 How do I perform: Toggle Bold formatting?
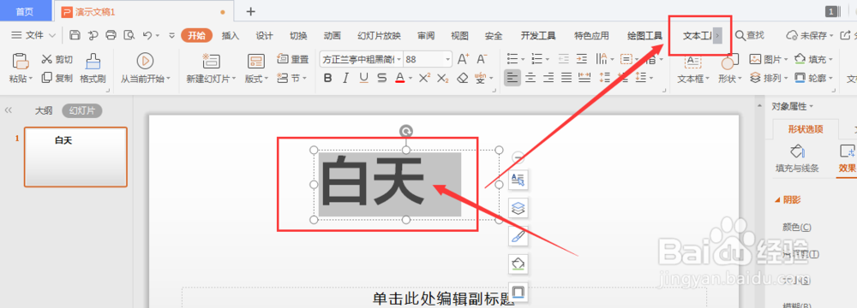coord(327,78)
